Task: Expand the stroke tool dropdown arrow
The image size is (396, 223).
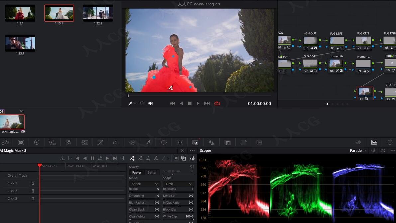Action: click(x=168, y=158)
